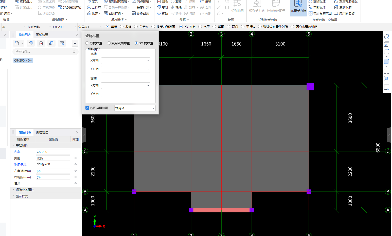
Task: Click 图元存盘 button
Action: pyautogui.click(x=114, y=13)
